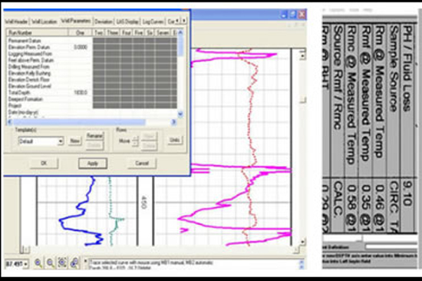
Task: Click the Cancel button
Action: click(142, 164)
